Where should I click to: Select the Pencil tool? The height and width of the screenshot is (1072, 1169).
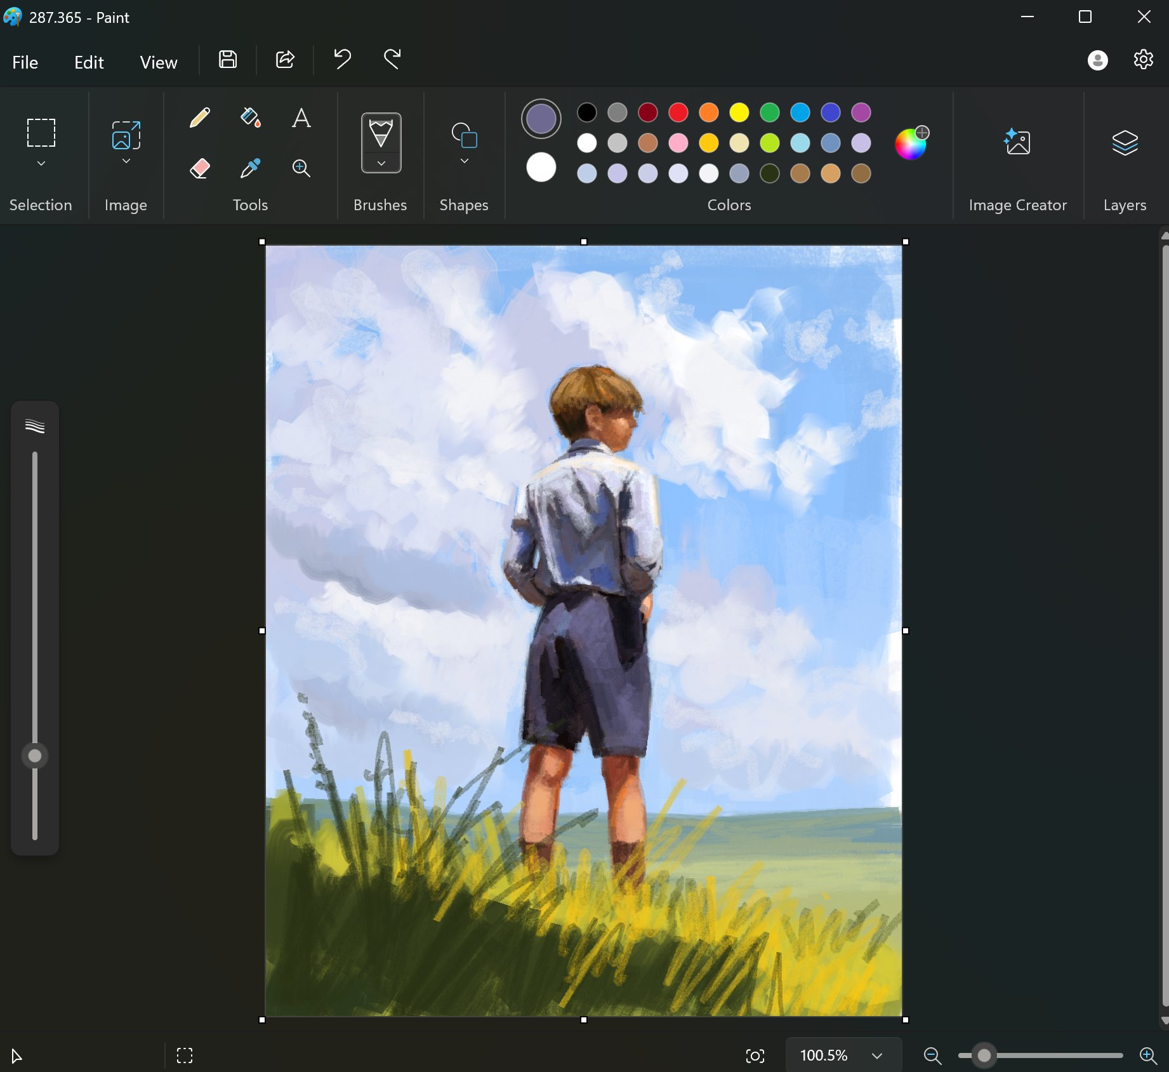click(x=200, y=117)
